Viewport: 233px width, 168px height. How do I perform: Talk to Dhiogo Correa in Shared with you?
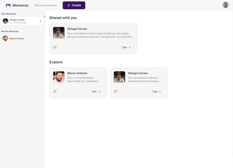(x=126, y=47)
